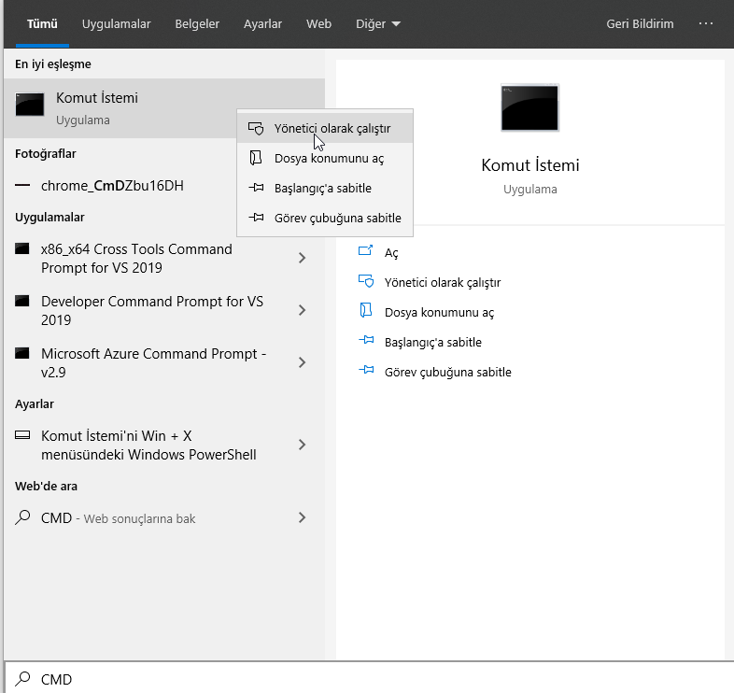This screenshot has width=734, height=693.
Task: Click the chrome_CmDZbu16DH thumbnail icon
Action: coord(22,186)
